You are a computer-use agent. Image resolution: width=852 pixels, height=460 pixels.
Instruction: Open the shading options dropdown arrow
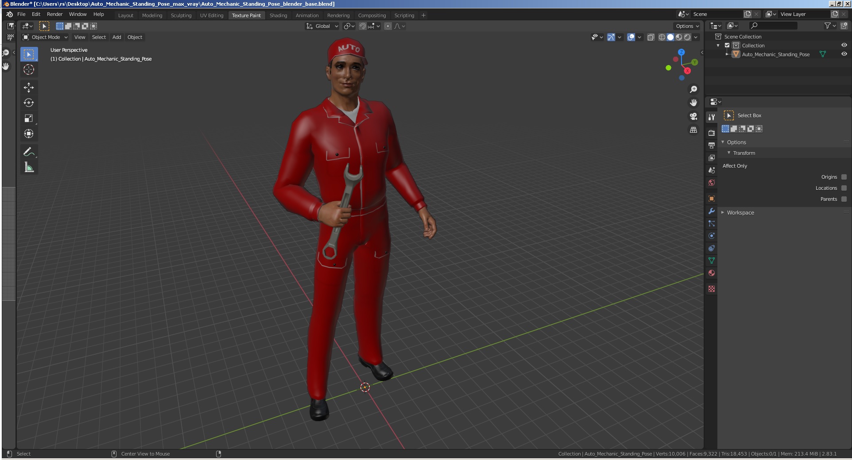click(696, 37)
